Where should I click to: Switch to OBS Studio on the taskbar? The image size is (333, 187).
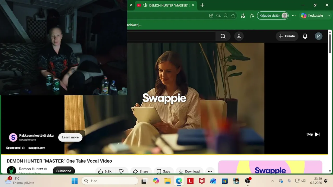click(248, 181)
